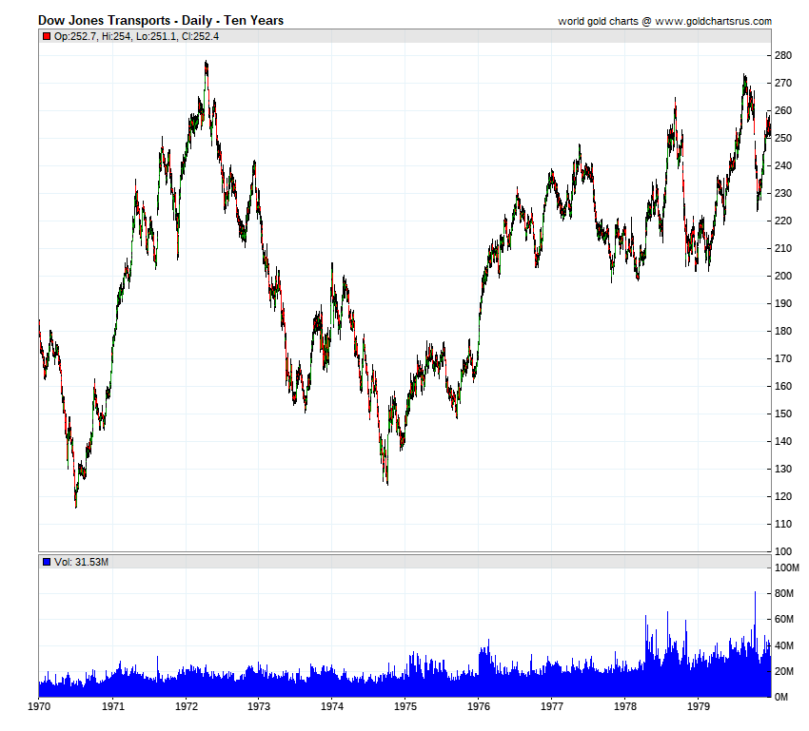Click the 160 price axis label

point(783,386)
